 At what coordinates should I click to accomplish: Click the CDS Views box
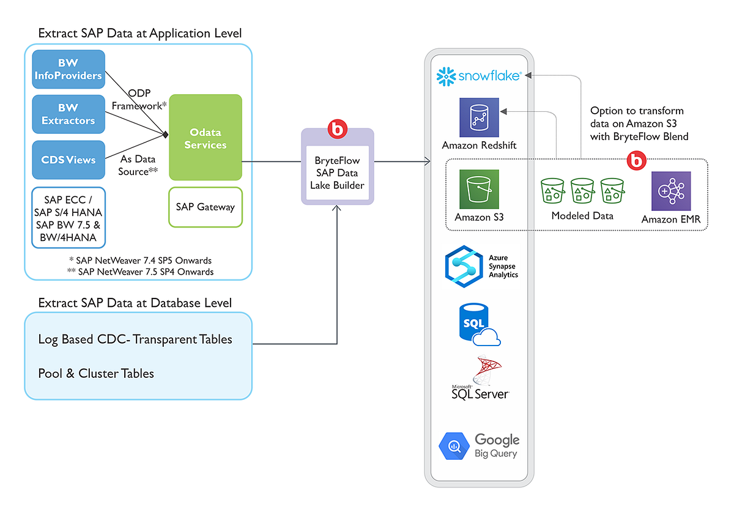[68, 160]
